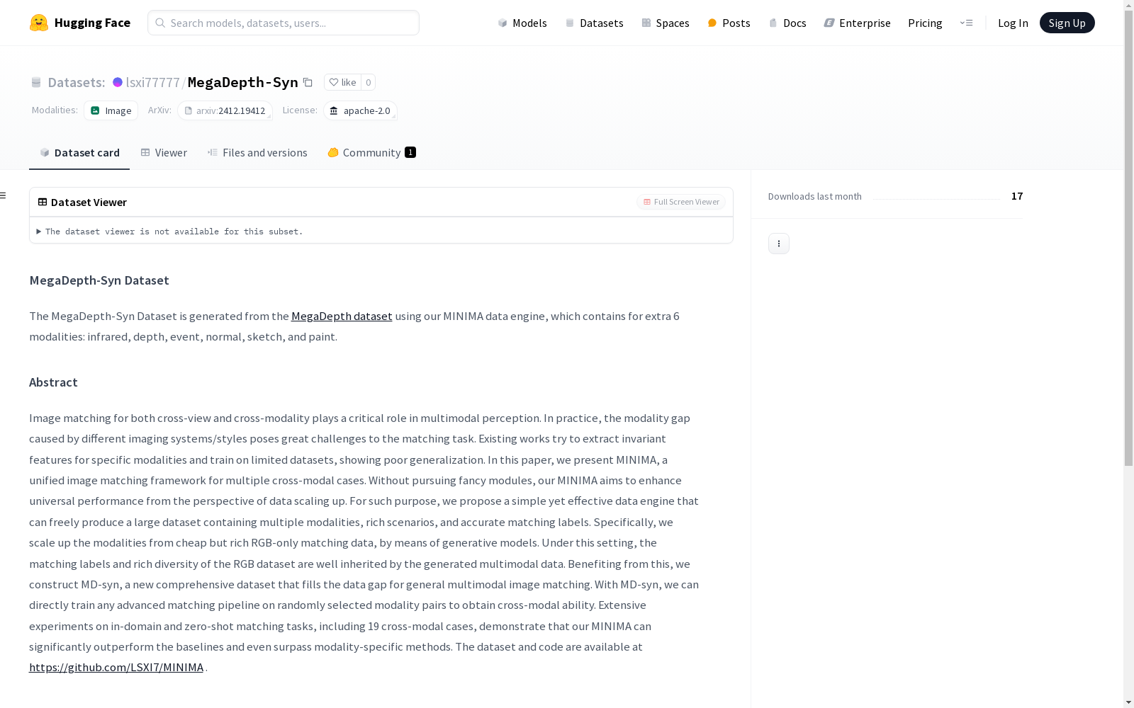Image resolution: width=1134 pixels, height=708 pixels.
Task: Expand the dataset viewer not available message
Action: pos(170,232)
